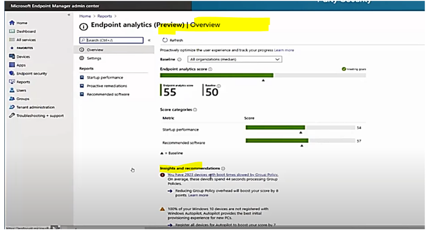The image size is (432, 233).
Task: Collapse the Endpoint analytics menu pane
Action: 149,40
